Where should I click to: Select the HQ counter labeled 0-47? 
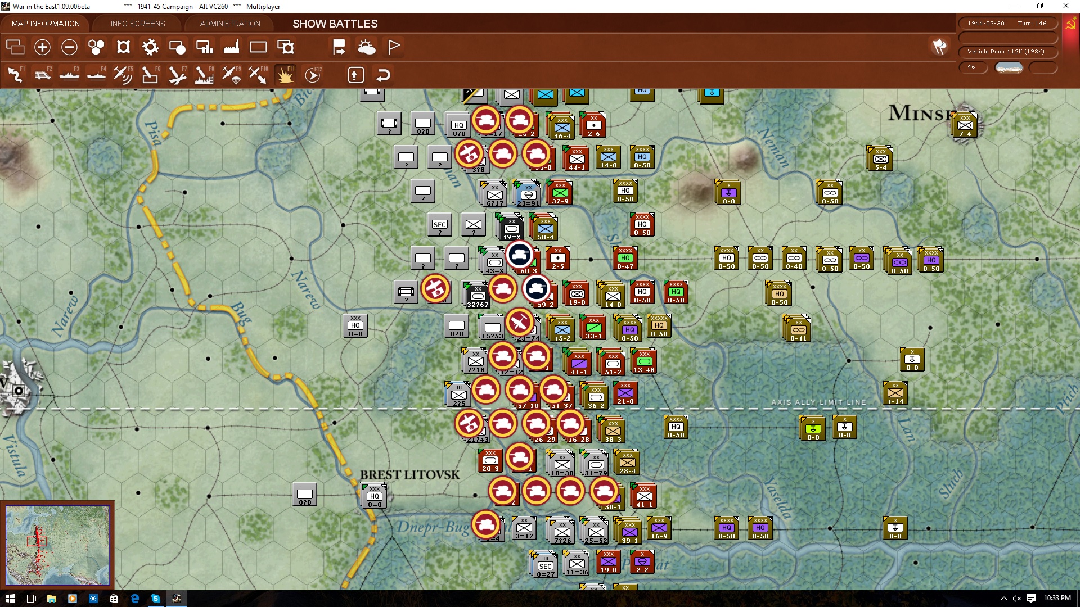coord(625,259)
